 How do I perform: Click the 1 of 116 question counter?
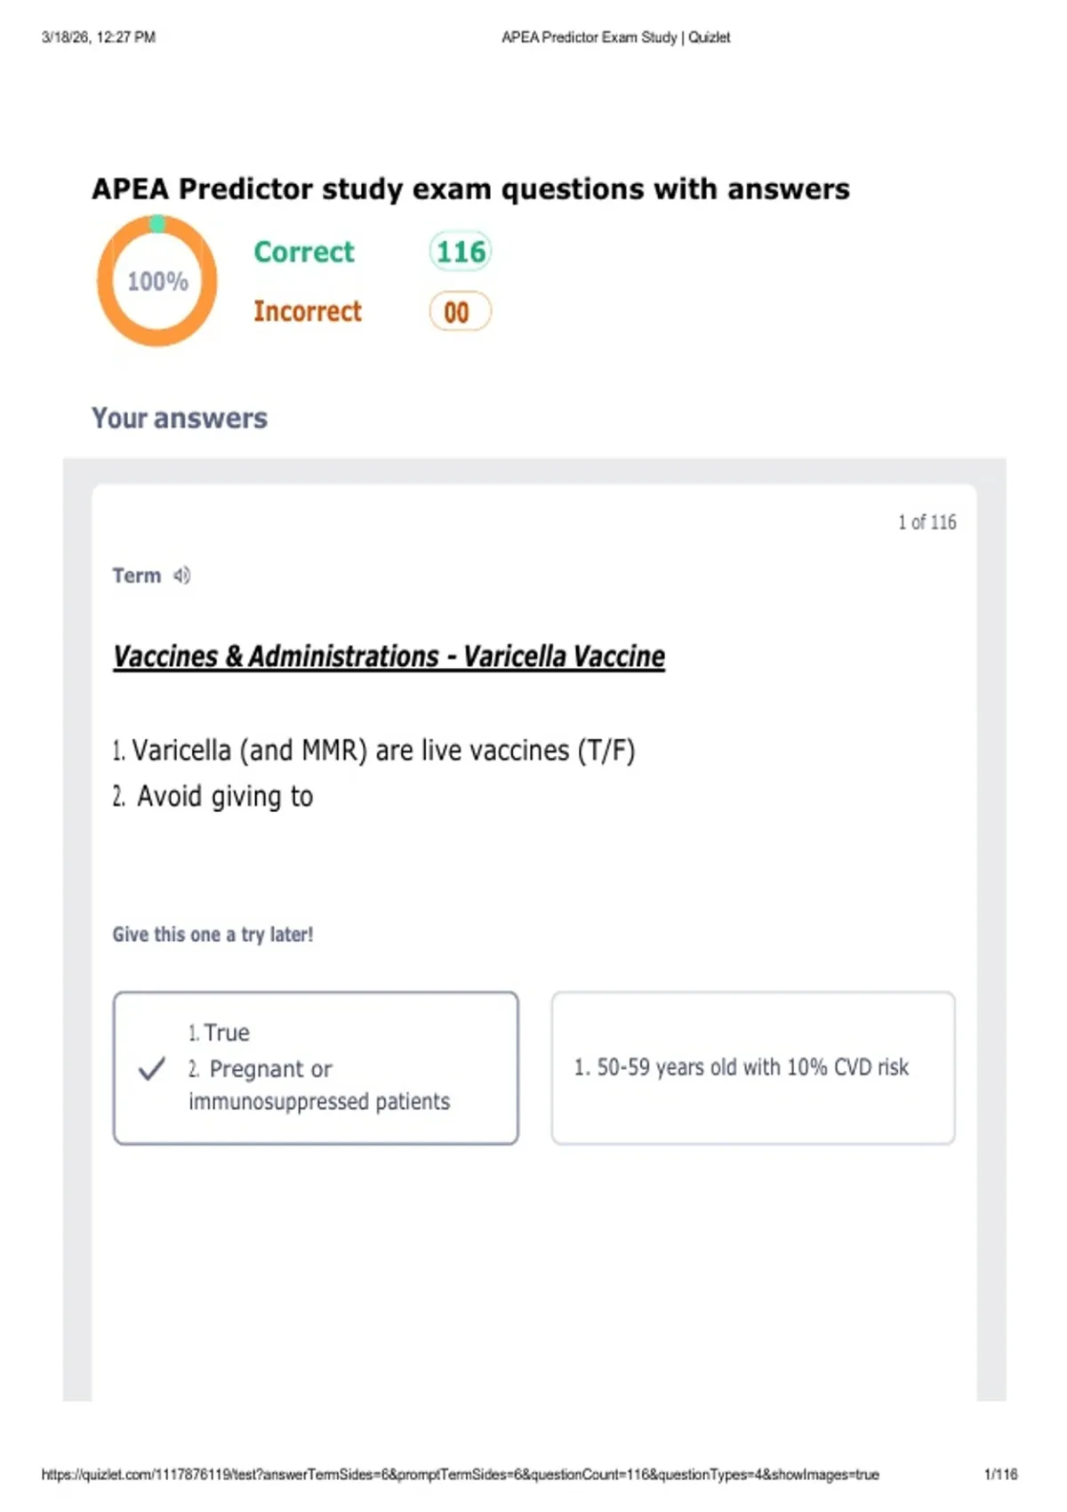click(927, 522)
